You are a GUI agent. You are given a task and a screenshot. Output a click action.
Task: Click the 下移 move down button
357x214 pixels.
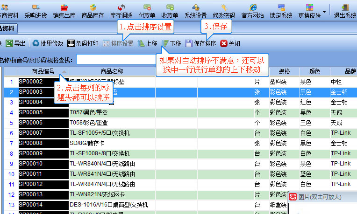click(x=171, y=43)
